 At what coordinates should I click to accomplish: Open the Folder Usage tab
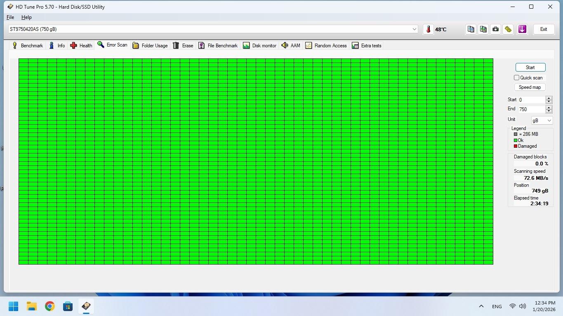tap(150, 45)
